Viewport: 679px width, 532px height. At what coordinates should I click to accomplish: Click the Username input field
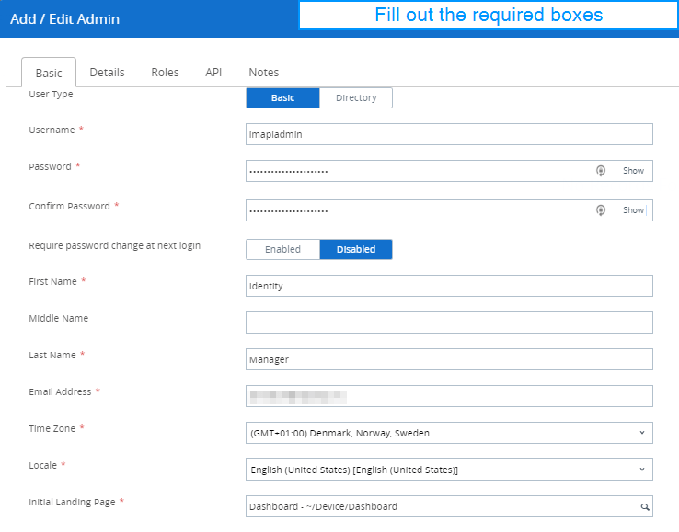click(x=449, y=134)
